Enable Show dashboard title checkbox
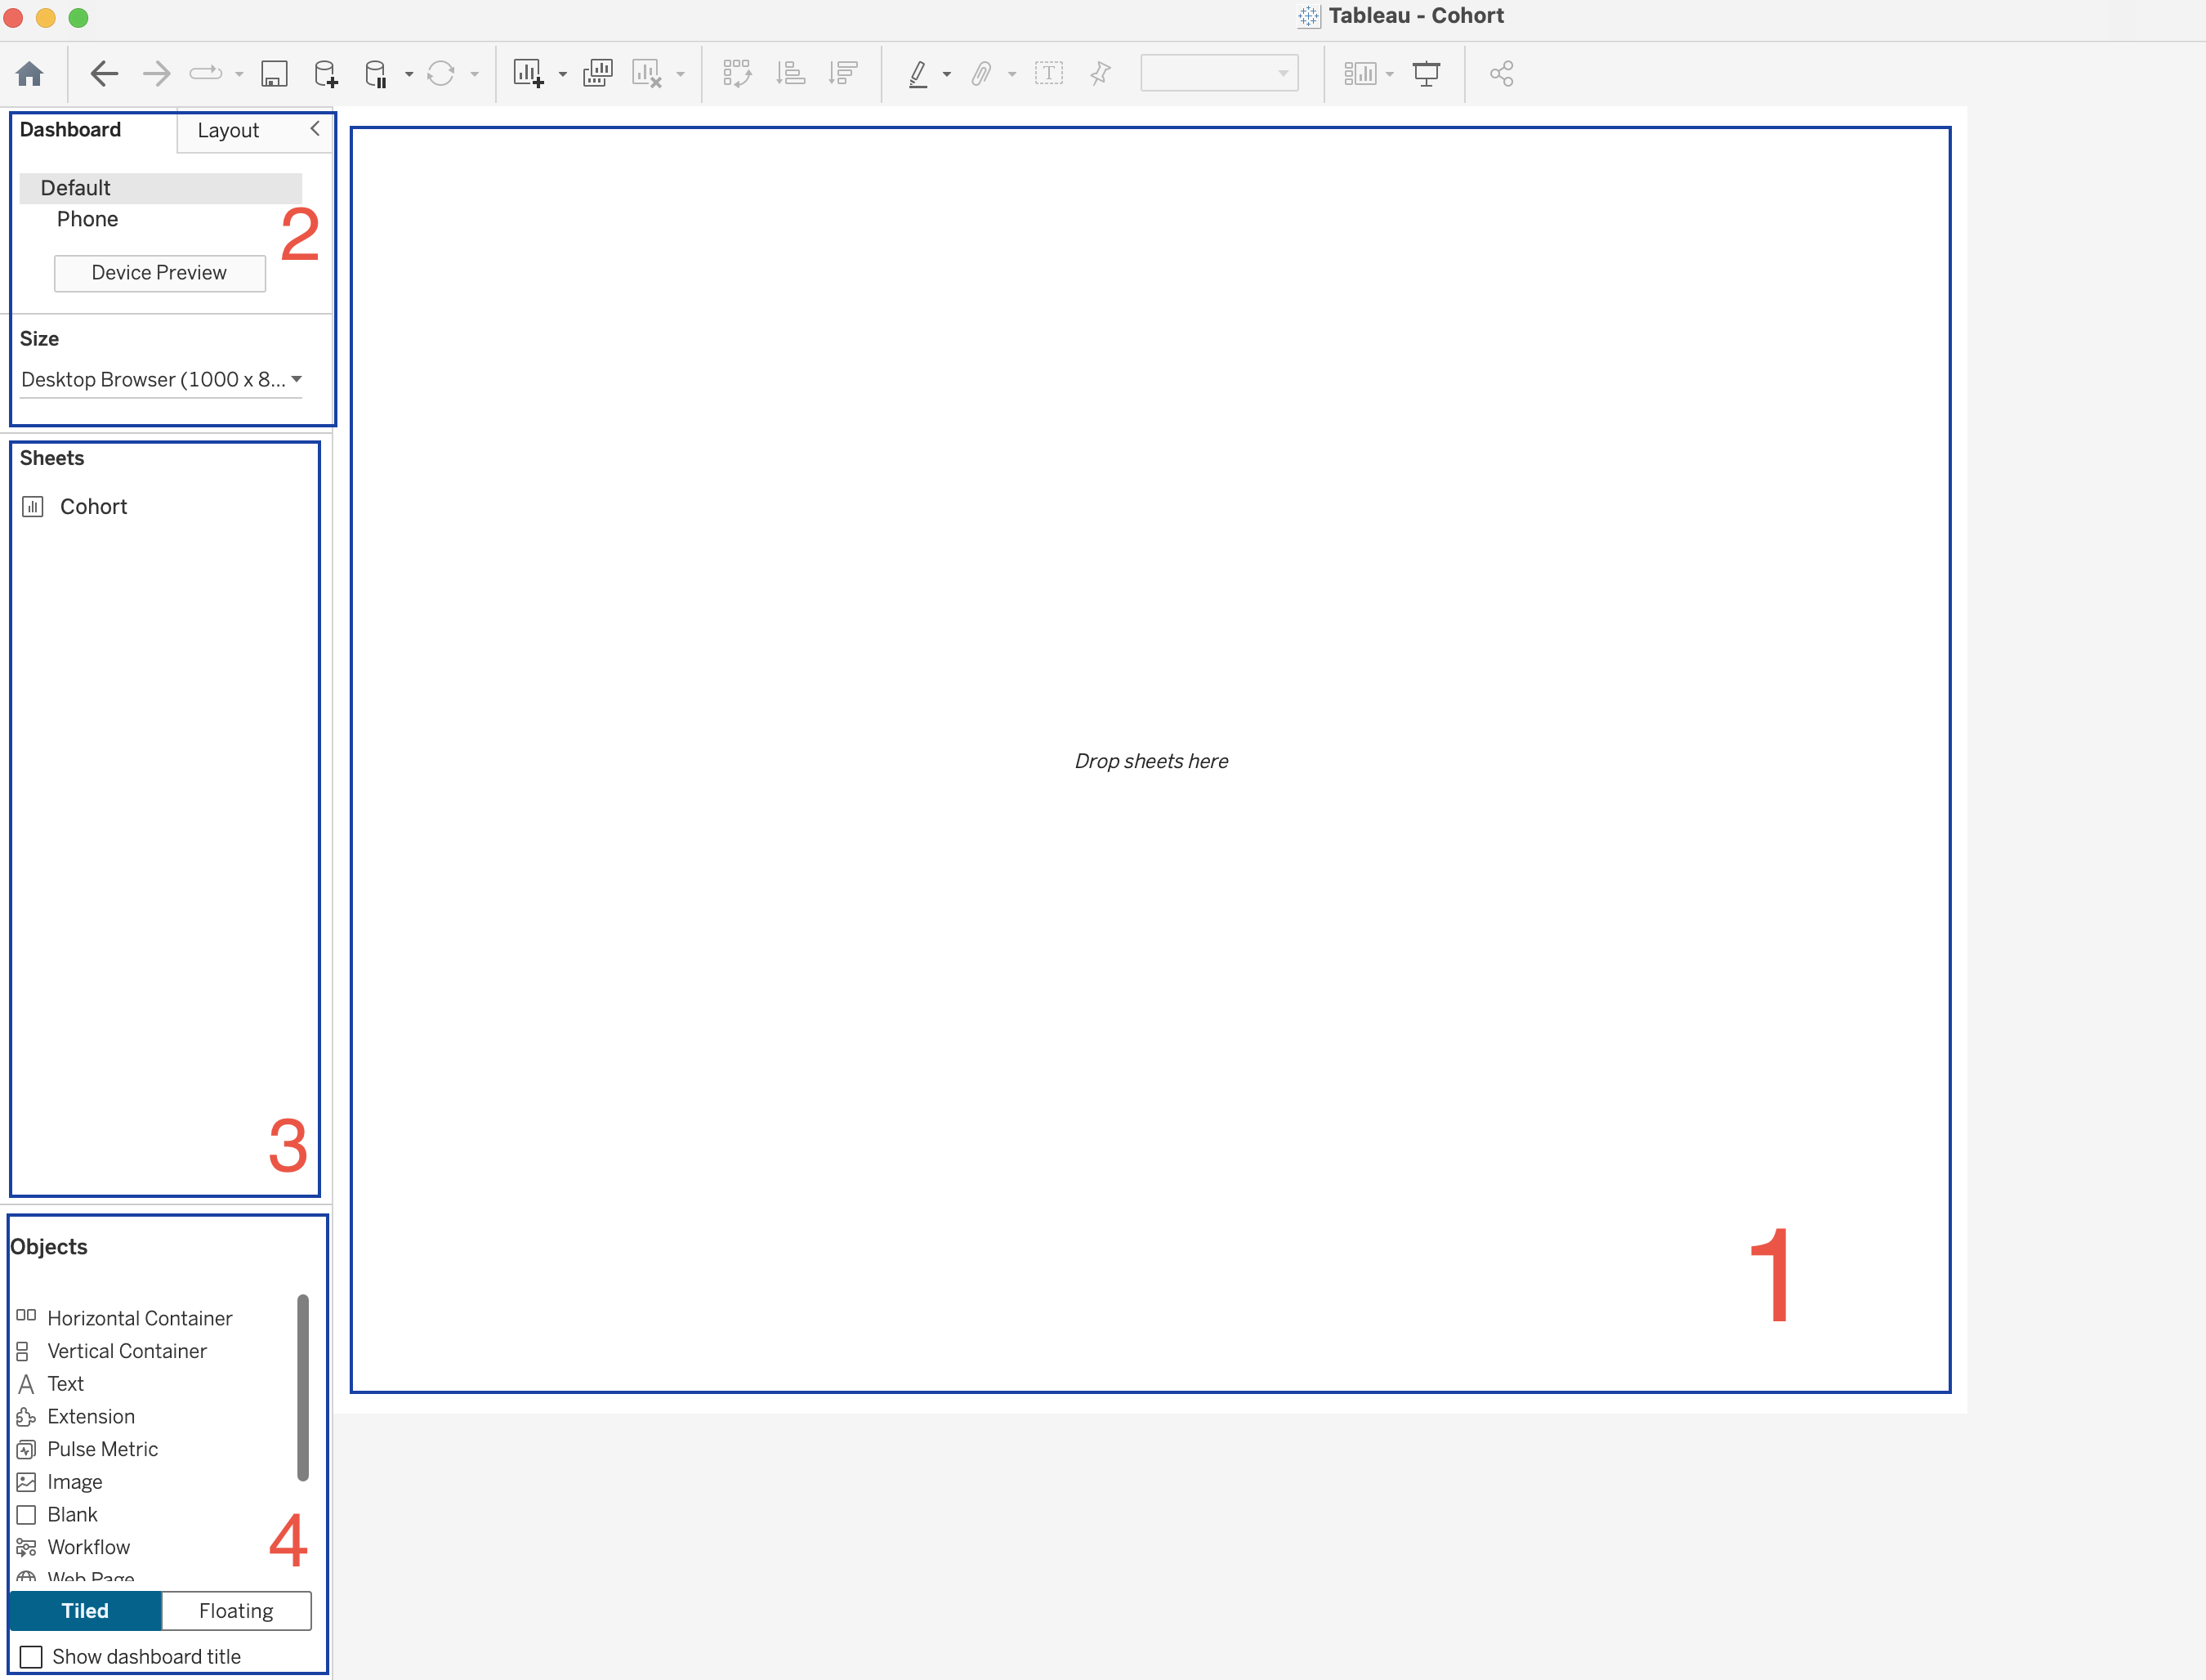Viewport: 2206px width, 1680px height. [x=32, y=1657]
